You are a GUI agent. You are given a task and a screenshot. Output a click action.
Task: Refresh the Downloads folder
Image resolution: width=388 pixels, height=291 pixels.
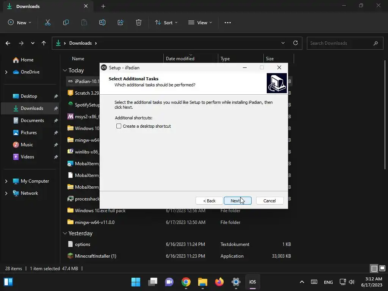pyautogui.click(x=296, y=43)
